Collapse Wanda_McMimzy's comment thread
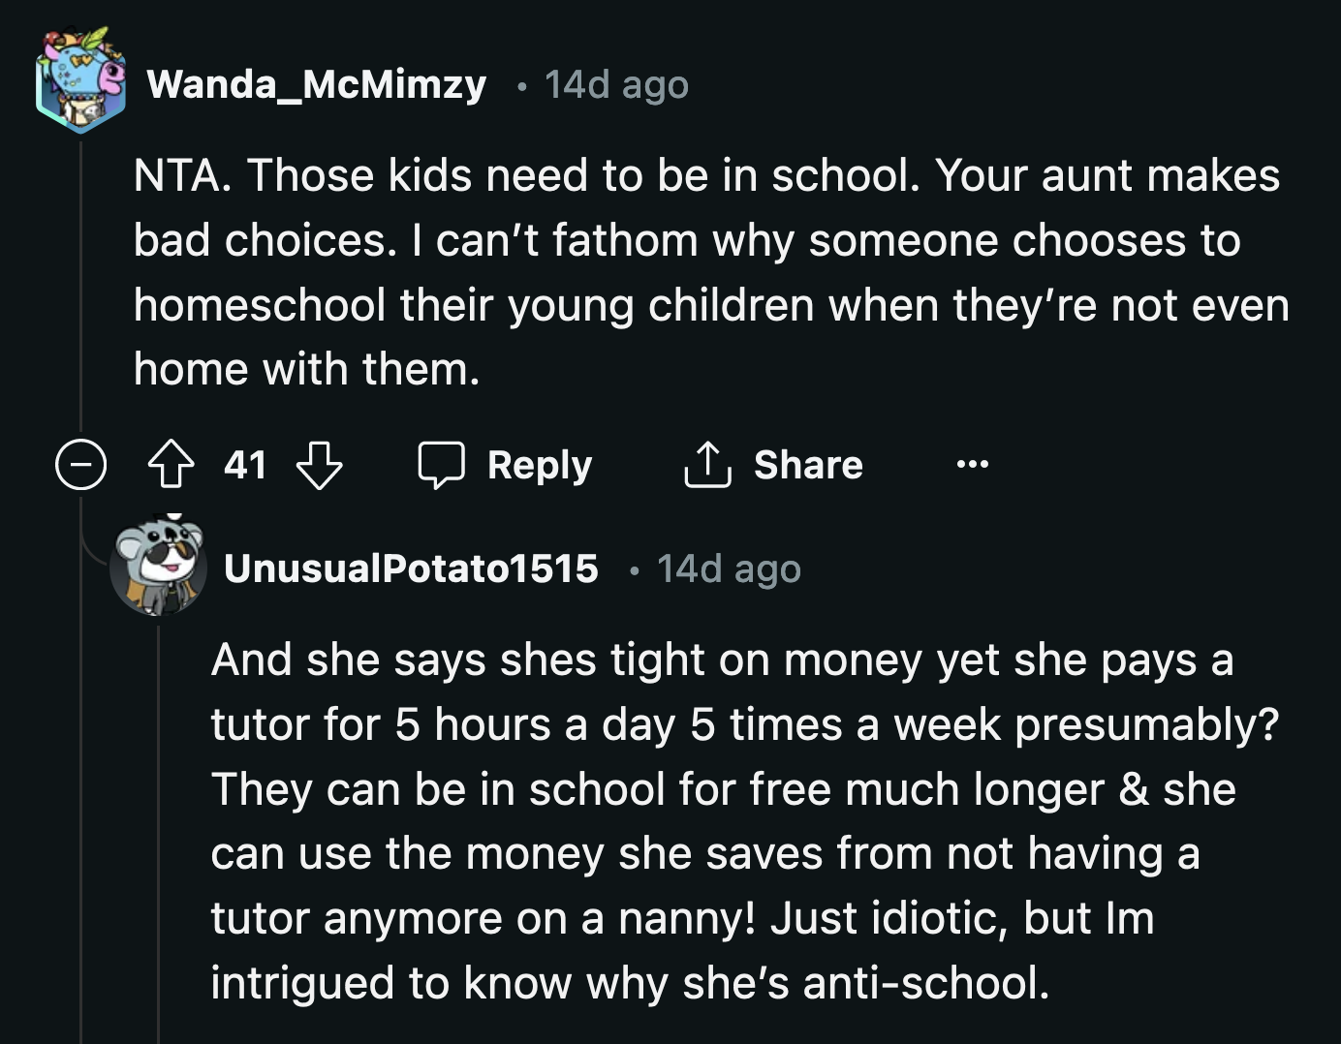This screenshot has width=1341, height=1044. coord(79,465)
